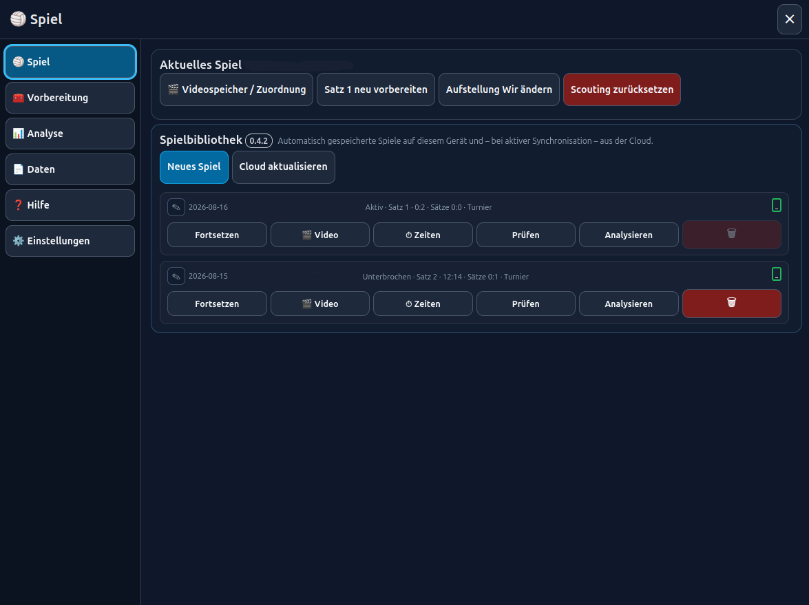809x605 pixels.
Task: Delete the 2026-08-15 game via trash icon
Action: point(732,304)
